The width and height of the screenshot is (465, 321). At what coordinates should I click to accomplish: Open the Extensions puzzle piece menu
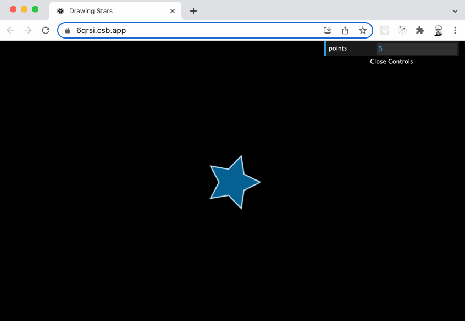(x=420, y=30)
